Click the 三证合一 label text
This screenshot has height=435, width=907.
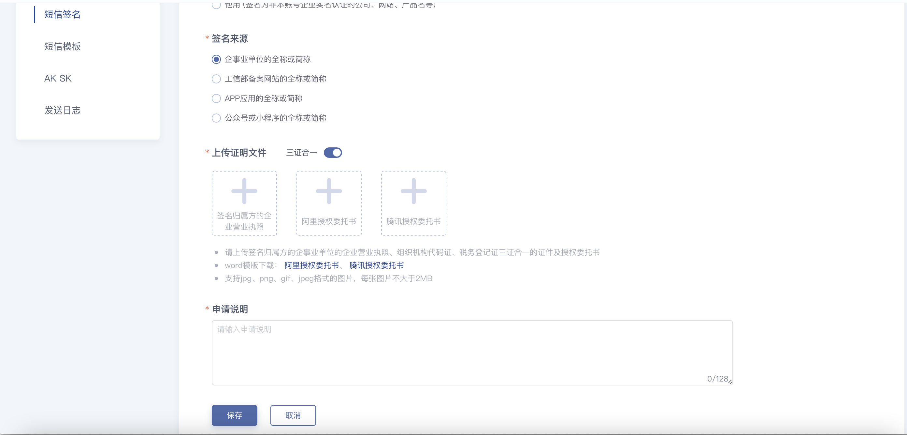pyautogui.click(x=301, y=153)
